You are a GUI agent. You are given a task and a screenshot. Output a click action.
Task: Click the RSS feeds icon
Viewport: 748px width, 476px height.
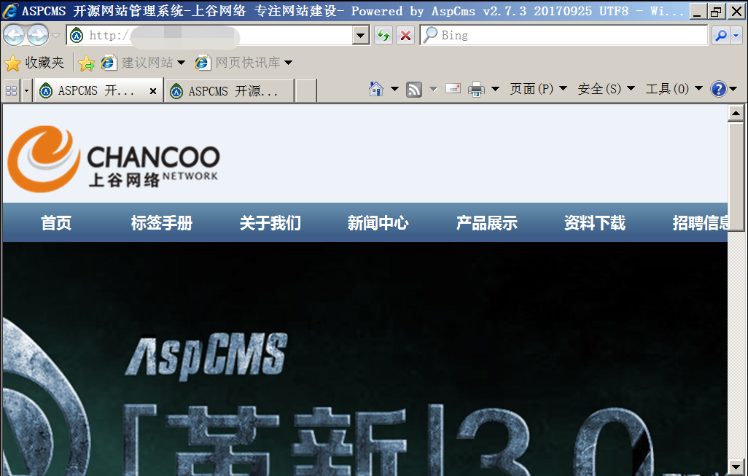coord(413,89)
